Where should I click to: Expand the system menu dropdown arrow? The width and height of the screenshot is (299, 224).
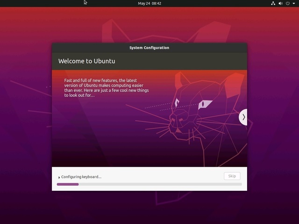(x=294, y=3)
